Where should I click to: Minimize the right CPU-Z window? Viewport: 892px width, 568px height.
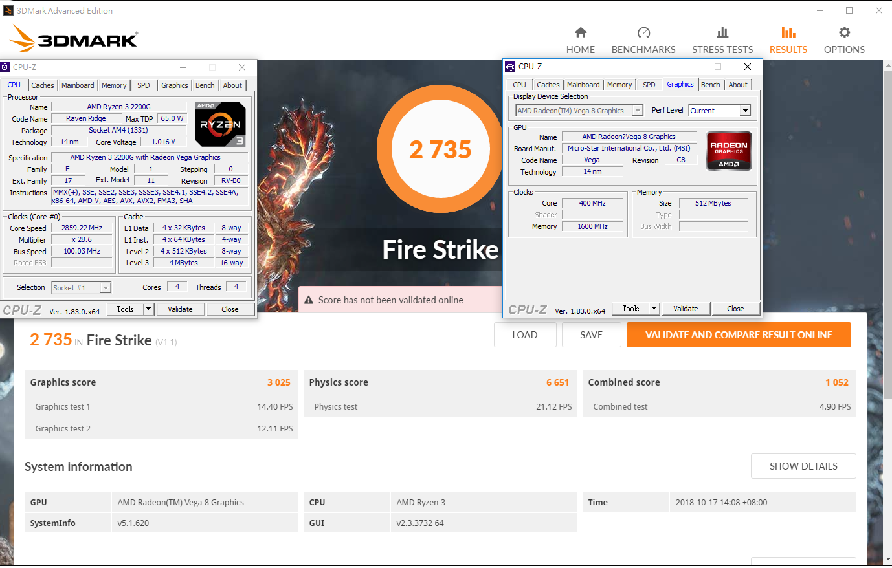[688, 67]
